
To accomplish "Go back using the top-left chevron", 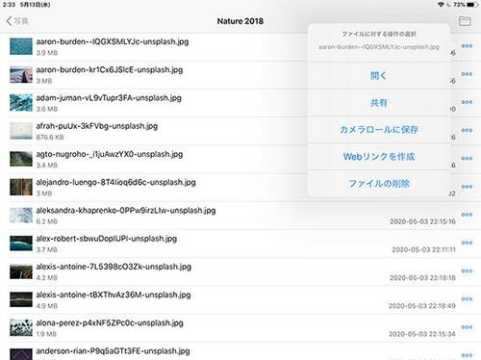I will (9, 21).
